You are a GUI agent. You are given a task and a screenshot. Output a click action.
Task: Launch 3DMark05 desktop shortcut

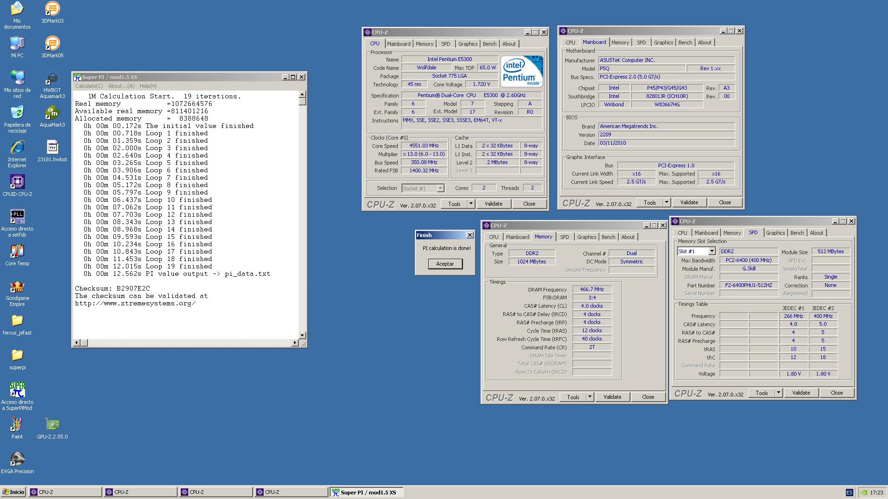click(x=52, y=47)
